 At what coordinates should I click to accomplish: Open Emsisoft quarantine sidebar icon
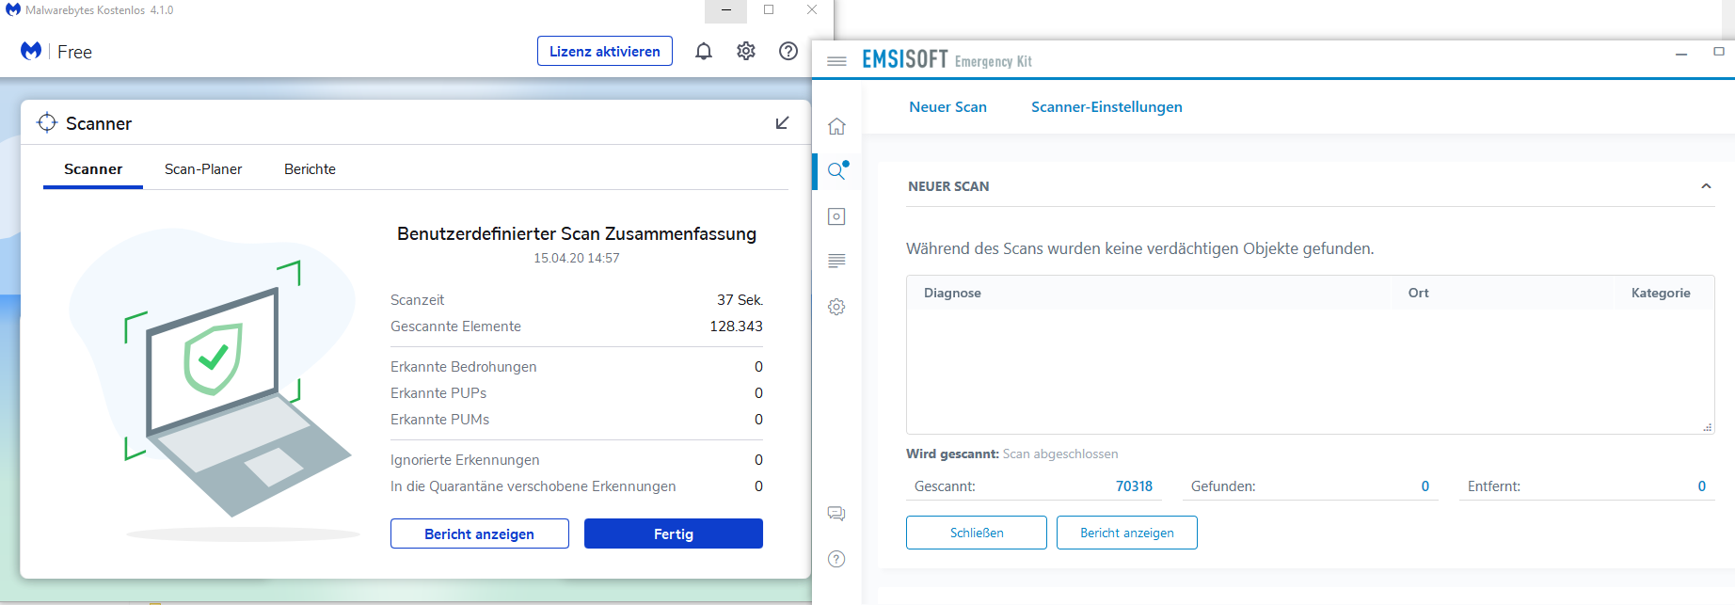click(836, 216)
